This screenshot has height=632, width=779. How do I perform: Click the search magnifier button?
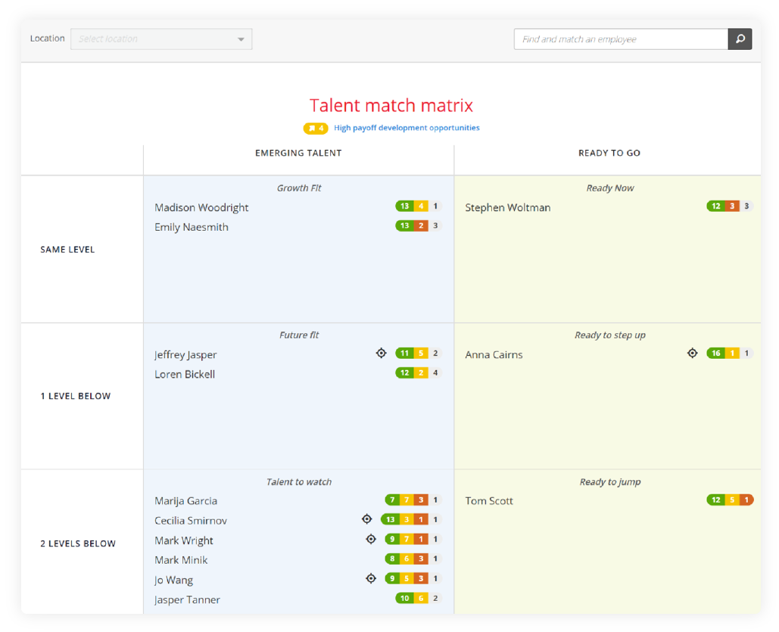click(x=740, y=39)
